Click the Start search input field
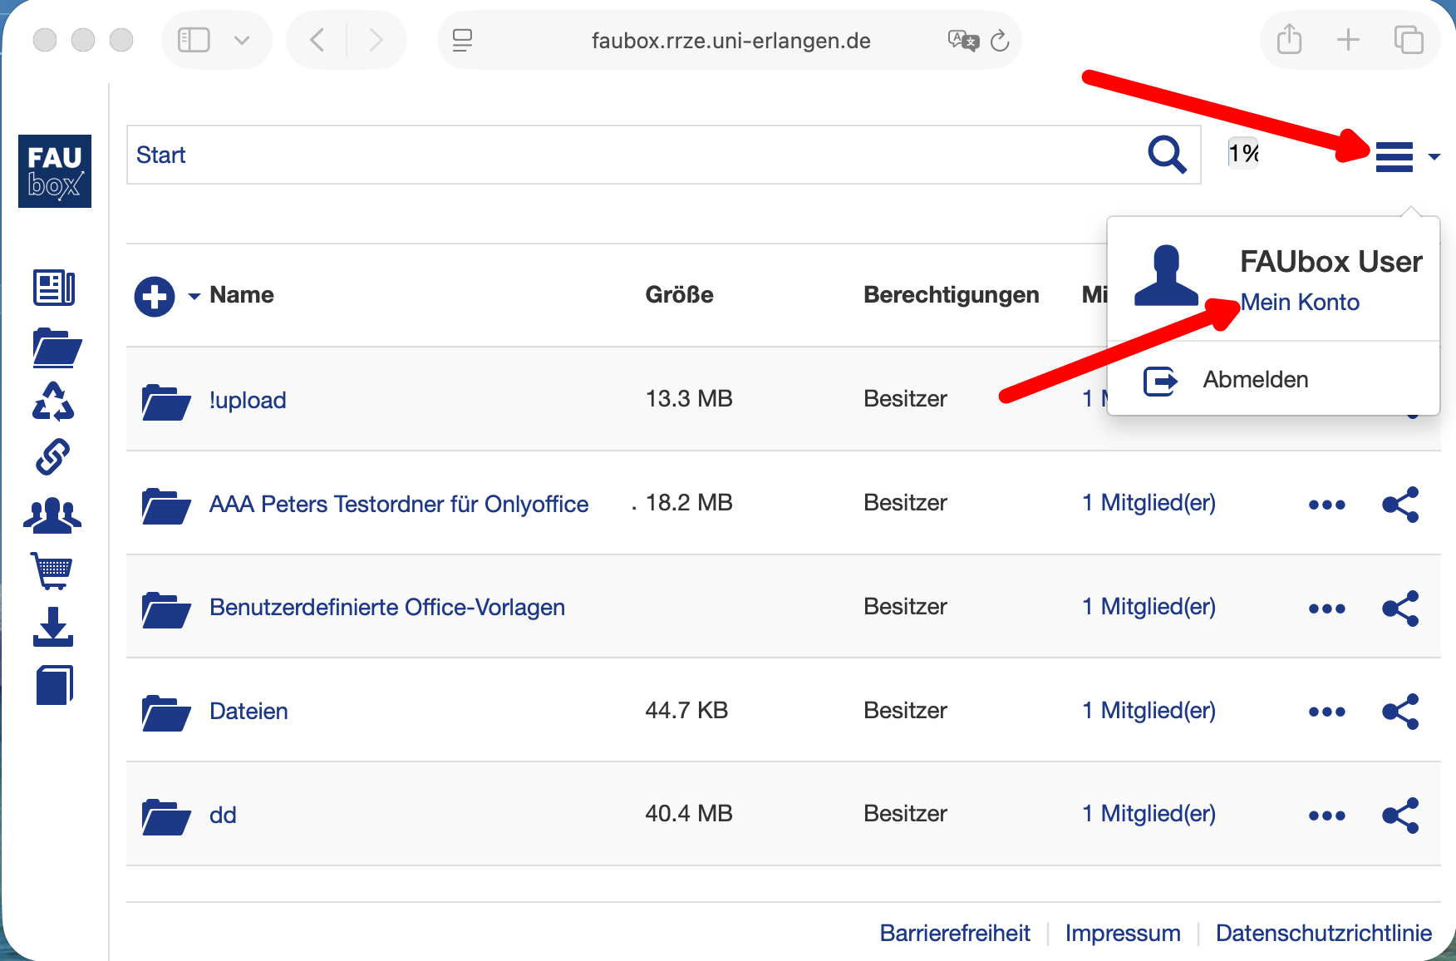Viewport: 1456px width, 961px height. [x=632, y=155]
